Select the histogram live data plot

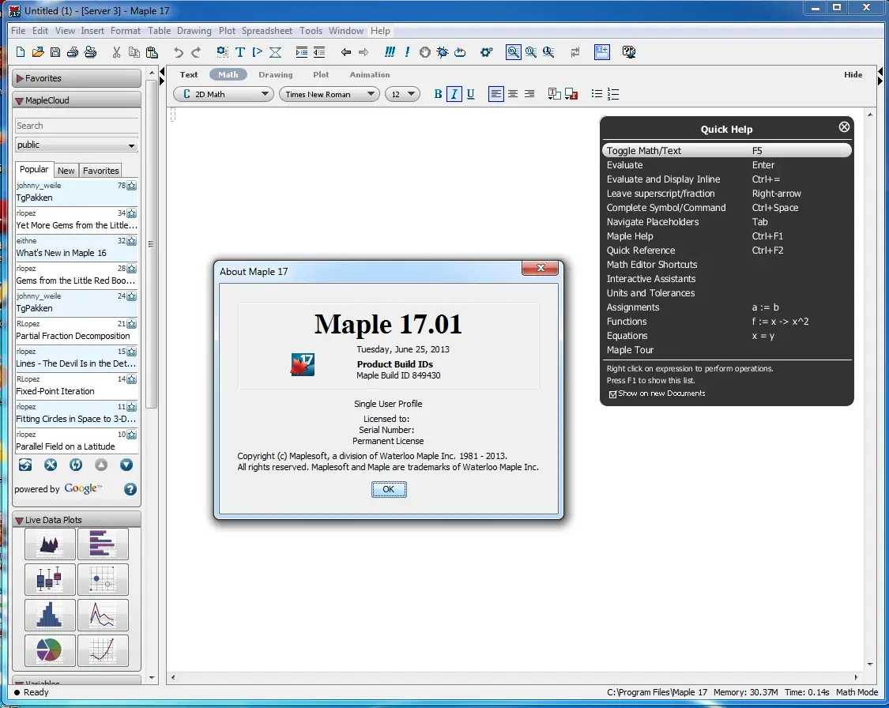coord(50,615)
